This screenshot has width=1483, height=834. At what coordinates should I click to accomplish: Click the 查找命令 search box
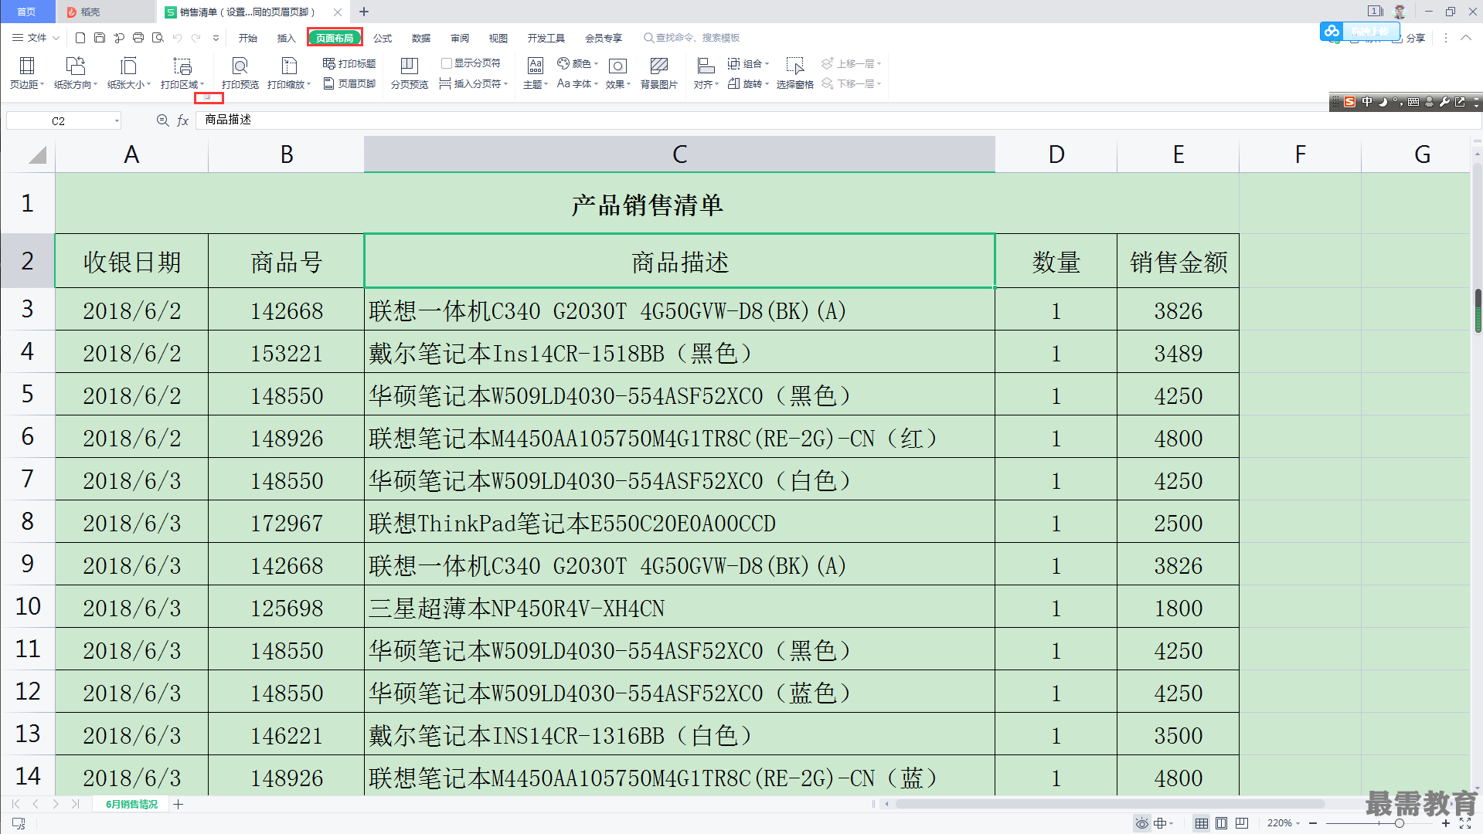point(692,38)
